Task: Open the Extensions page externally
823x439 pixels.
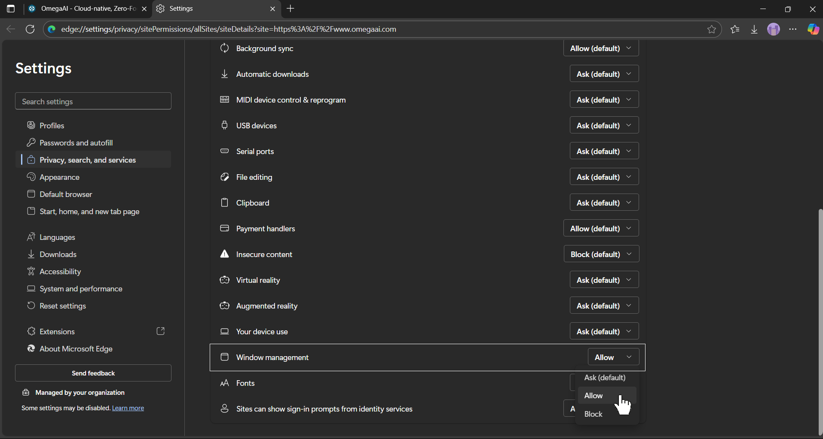Action: click(x=161, y=331)
